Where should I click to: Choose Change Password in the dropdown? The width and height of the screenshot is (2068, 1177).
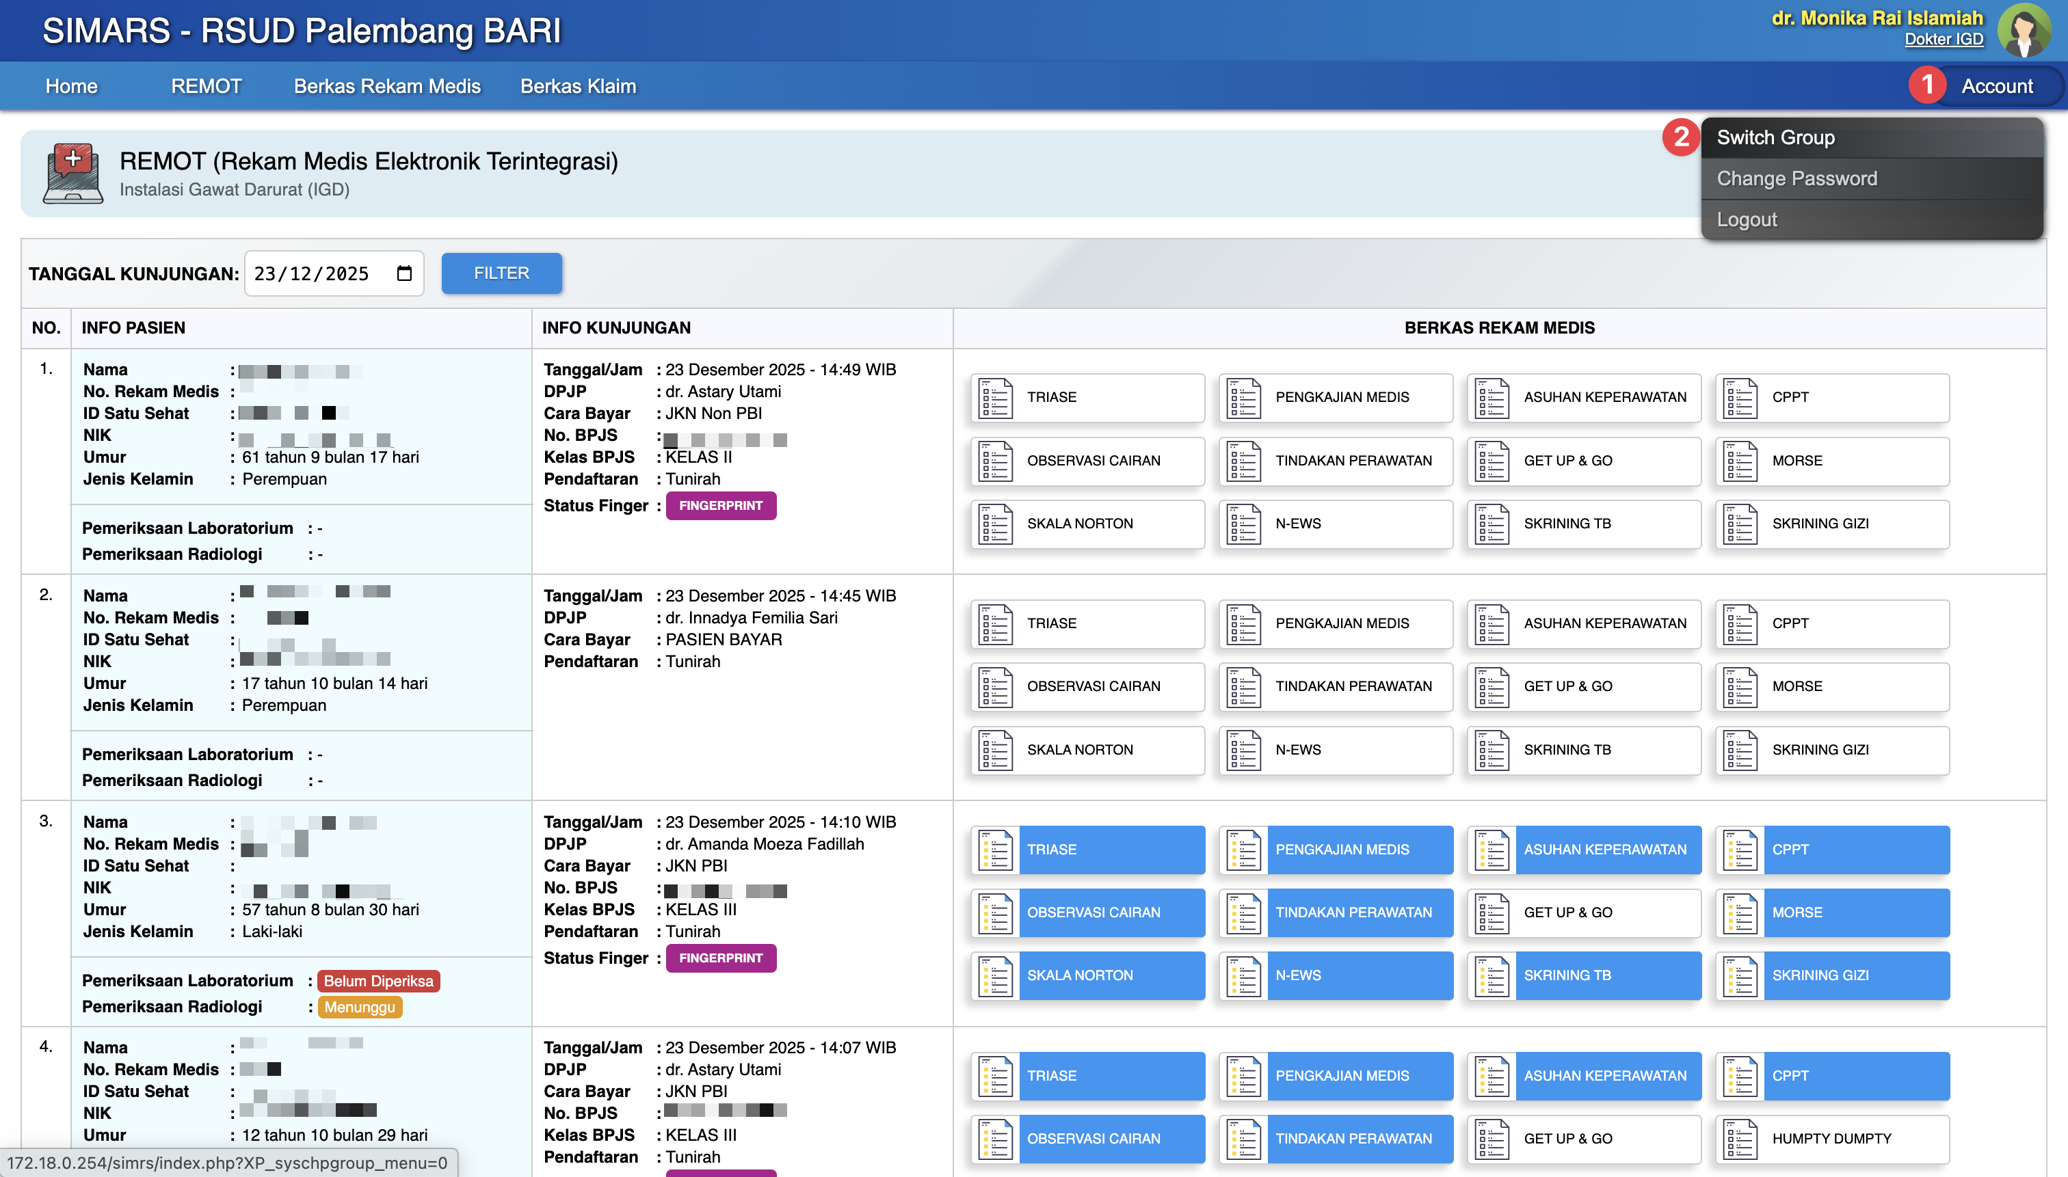click(x=1797, y=178)
